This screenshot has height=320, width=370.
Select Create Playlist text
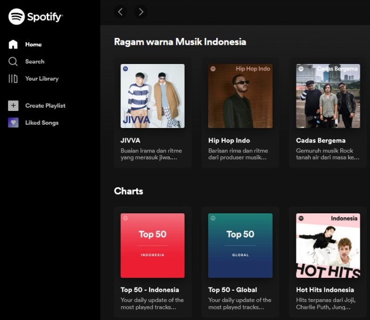45,106
